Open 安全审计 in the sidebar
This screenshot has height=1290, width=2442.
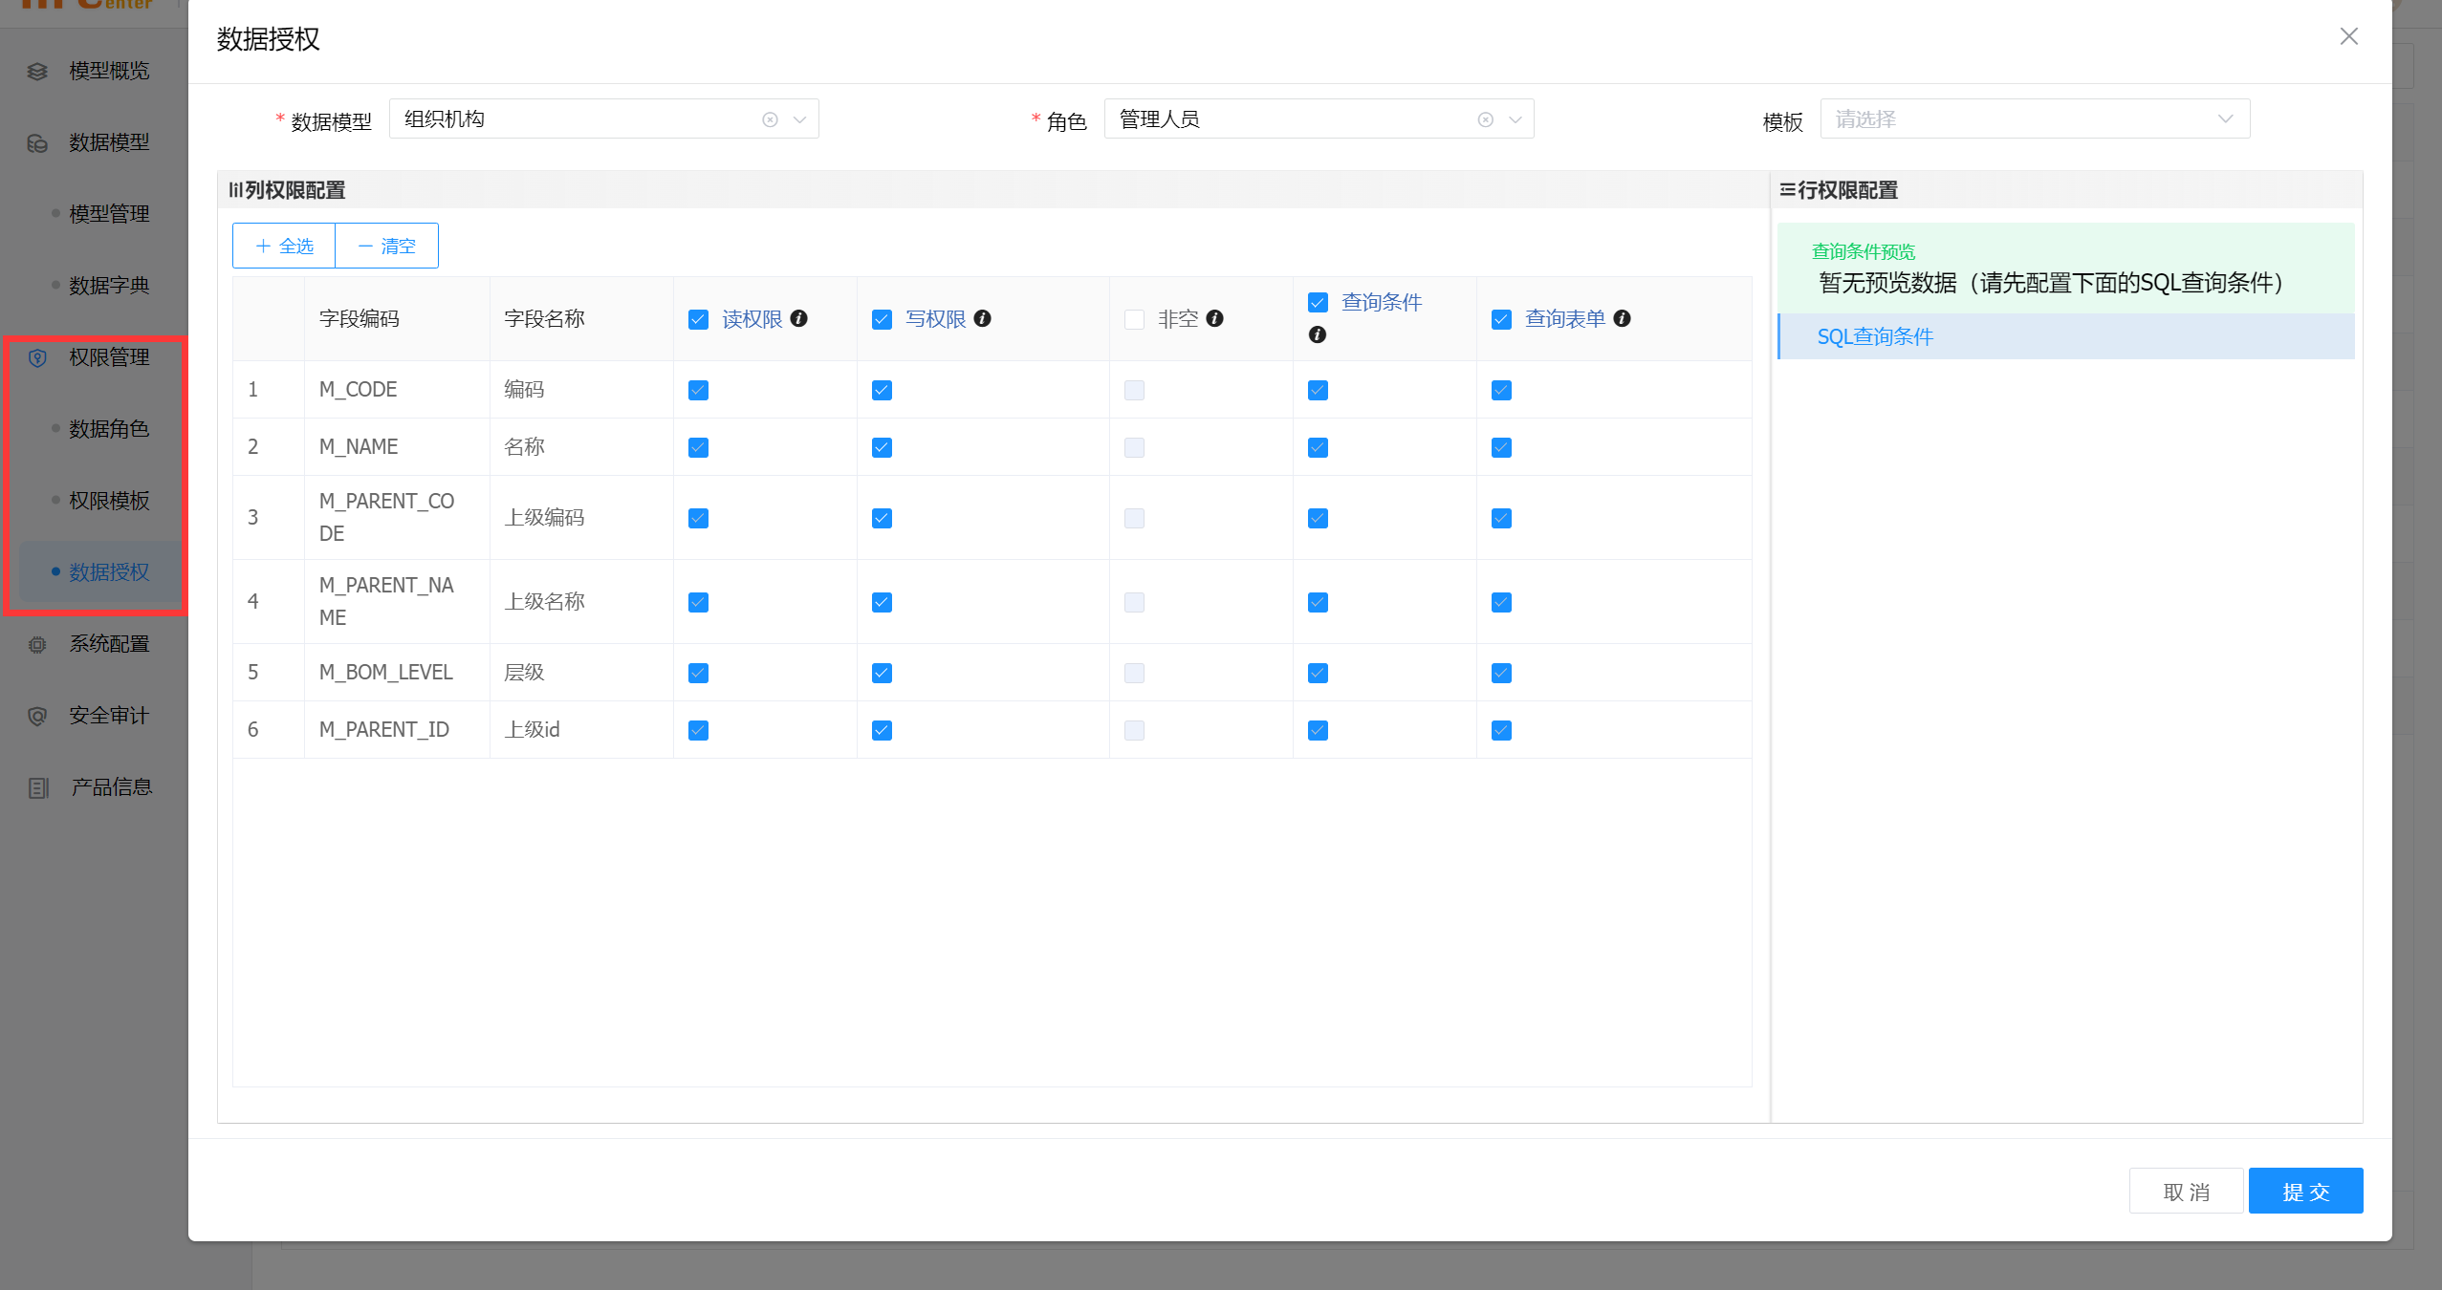[109, 716]
